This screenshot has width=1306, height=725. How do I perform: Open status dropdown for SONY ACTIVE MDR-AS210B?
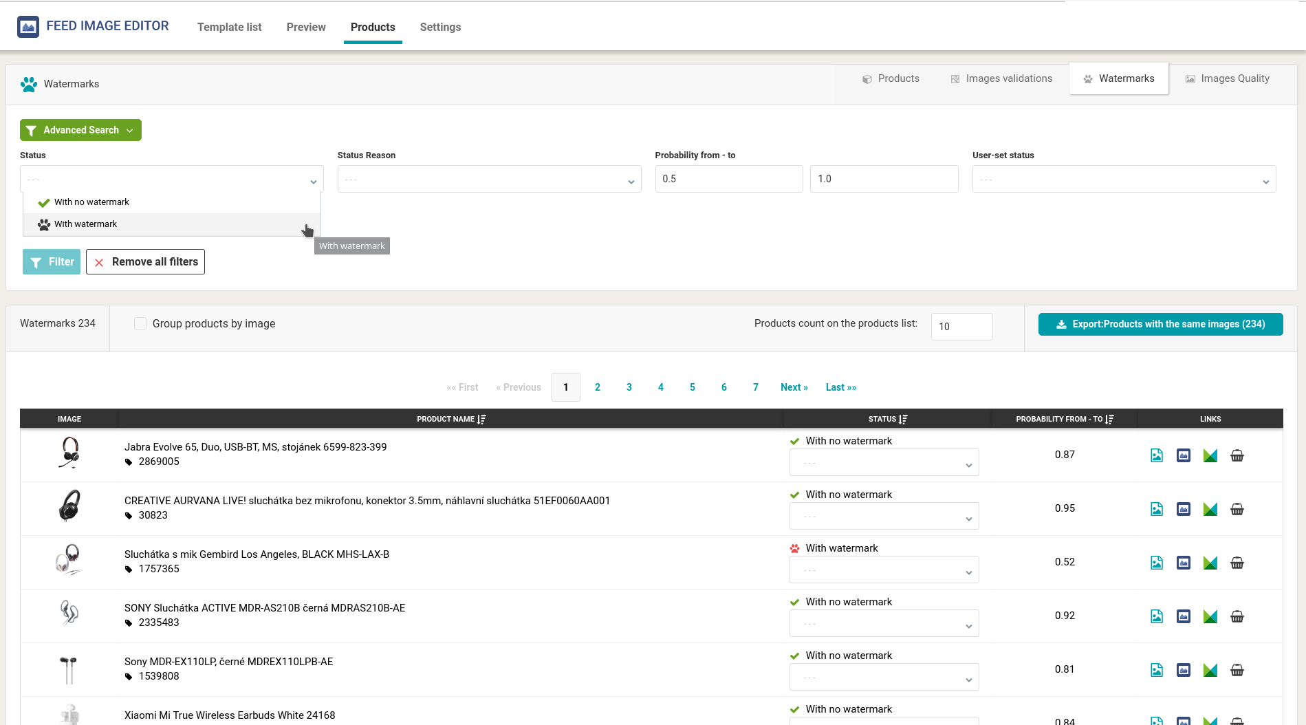pyautogui.click(x=884, y=623)
